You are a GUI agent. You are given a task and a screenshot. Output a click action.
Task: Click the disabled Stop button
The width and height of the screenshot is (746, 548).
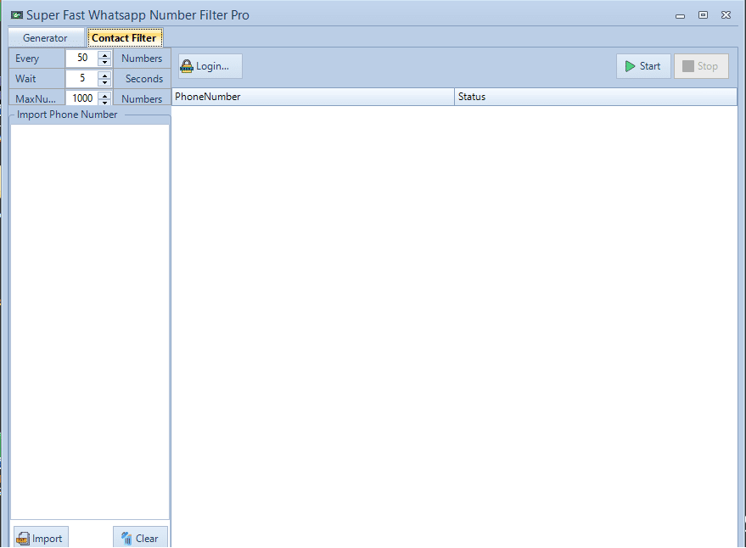click(x=701, y=66)
